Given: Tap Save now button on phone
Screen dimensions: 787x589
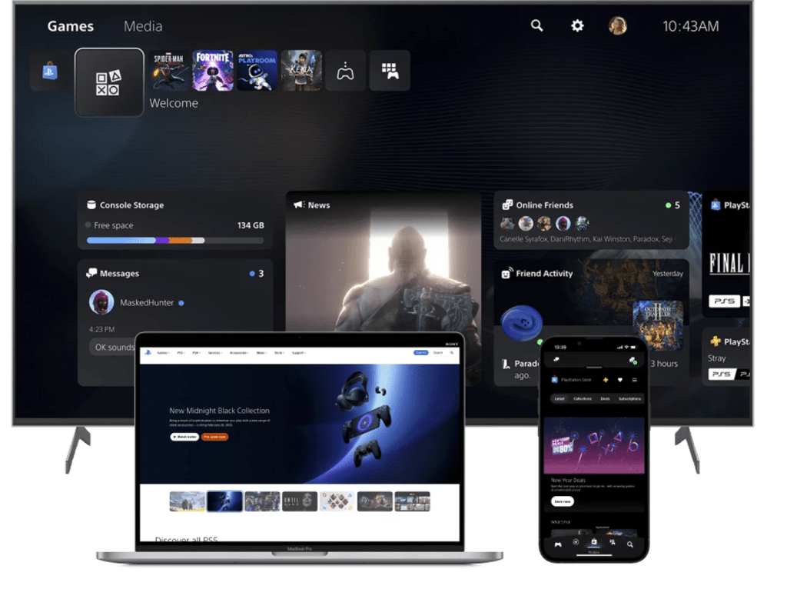Looking at the screenshot, I should click(563, 501).
